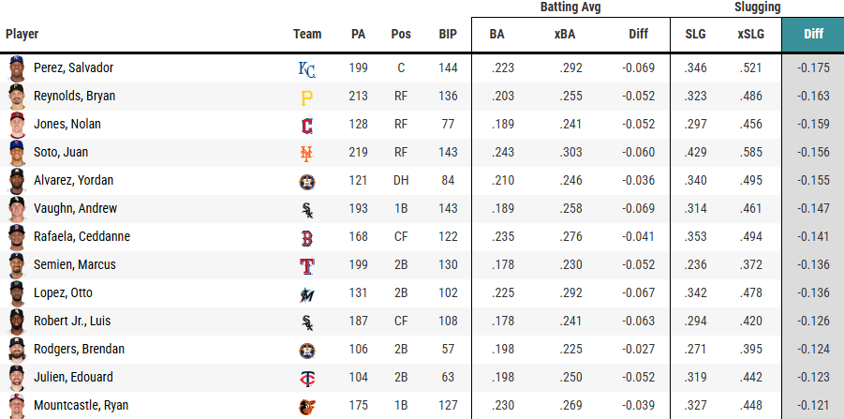The height and width of the screenshot is (419, 844).
Task: Open Perez, Salvador player link
Action: coord(73,67)
